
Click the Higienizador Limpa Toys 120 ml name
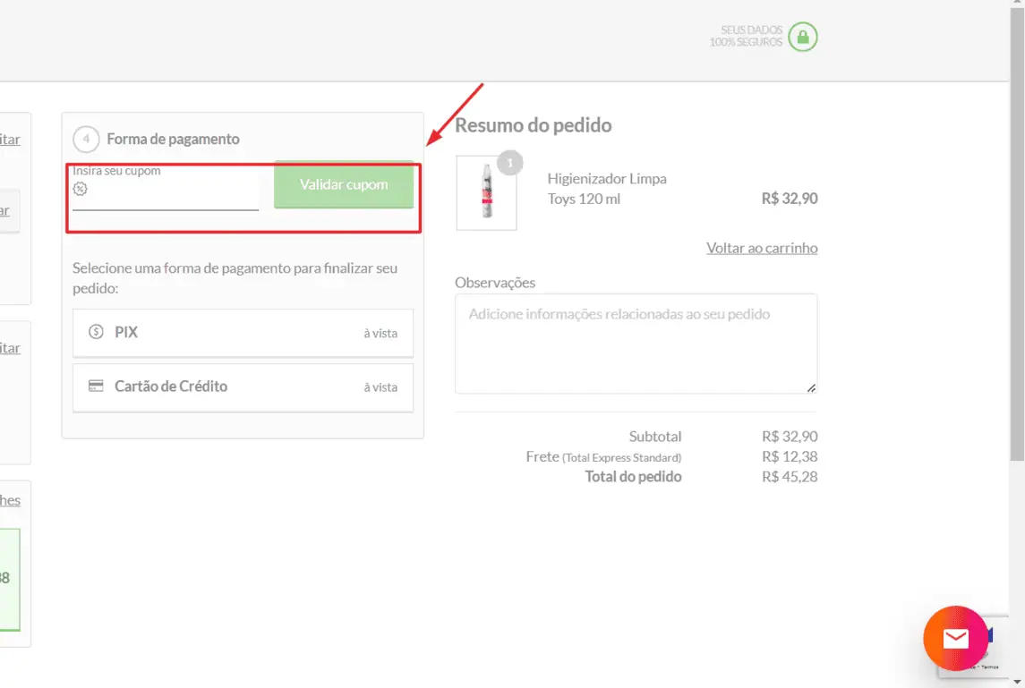(x=607, y=189)
